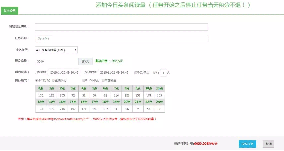
Task: Open the 开始时间 date picker field
Action: click(x=64, y=72)
